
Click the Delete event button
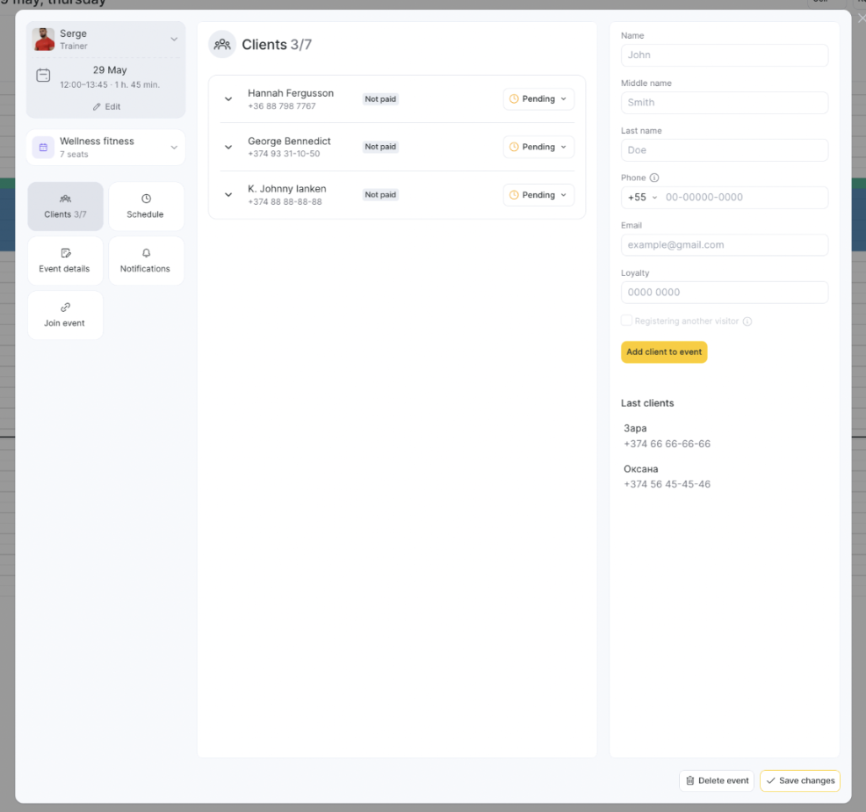[x=717, y=780]
